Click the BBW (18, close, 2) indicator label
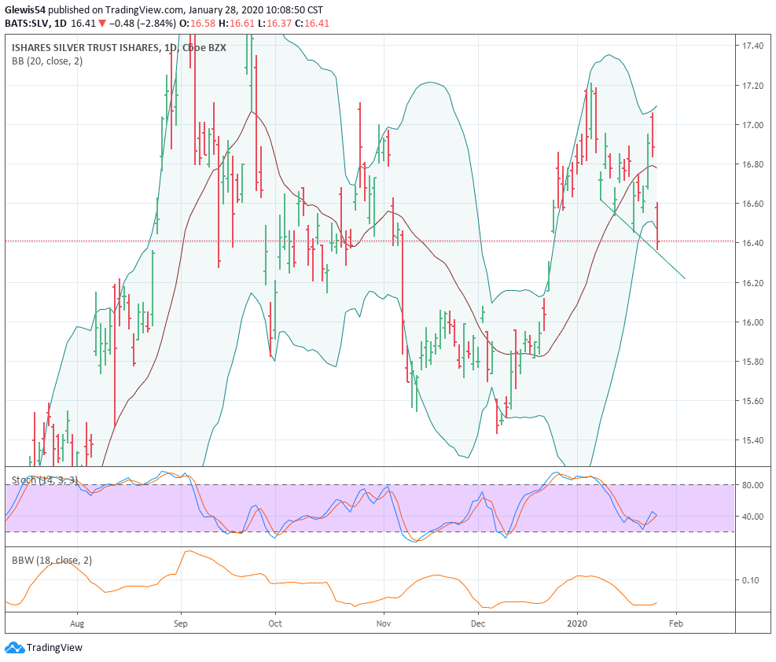The width and height of the screenshot is (776, 662). (51, 560)
